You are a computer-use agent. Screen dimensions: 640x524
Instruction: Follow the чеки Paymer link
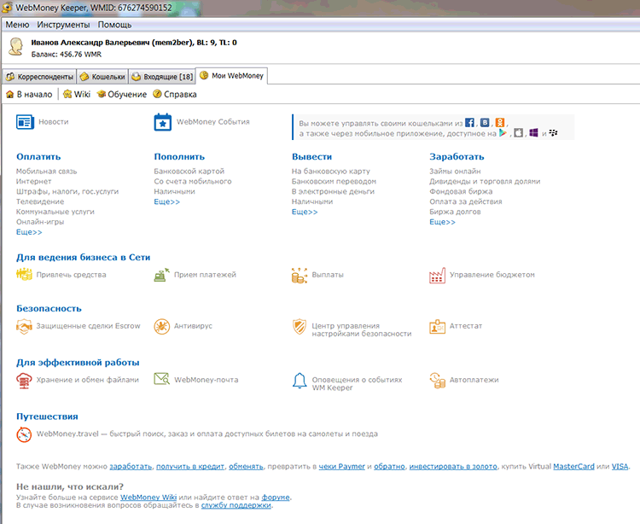tap(341, 467)
